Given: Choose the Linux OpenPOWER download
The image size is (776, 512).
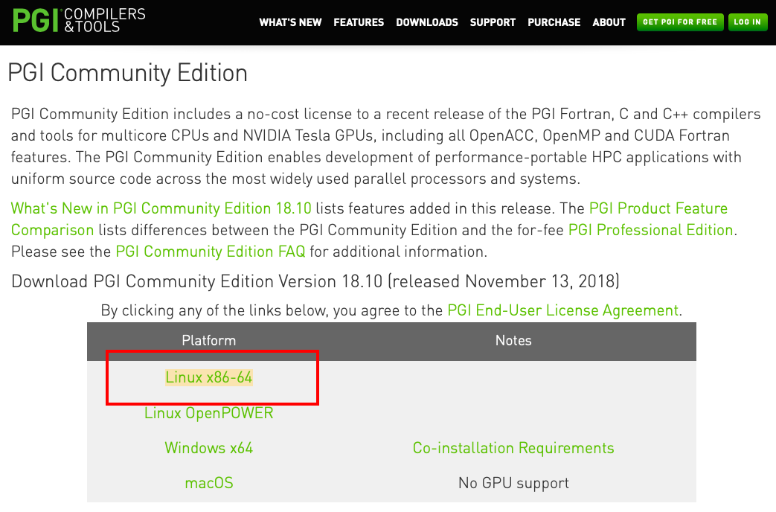Looking at the screenshot, I should click(209, 412).
